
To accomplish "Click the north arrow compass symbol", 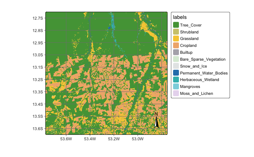I will [156, 120].
